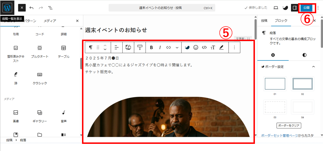Screen dimensions: 323x151
Task: Insert a link from block toolbar
Action: (x=169, y=47)
